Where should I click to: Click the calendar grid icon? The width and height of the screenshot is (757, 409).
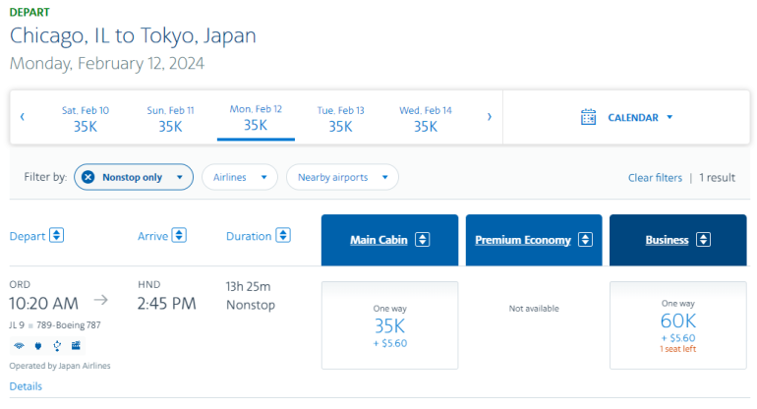[x=589, y=117]
